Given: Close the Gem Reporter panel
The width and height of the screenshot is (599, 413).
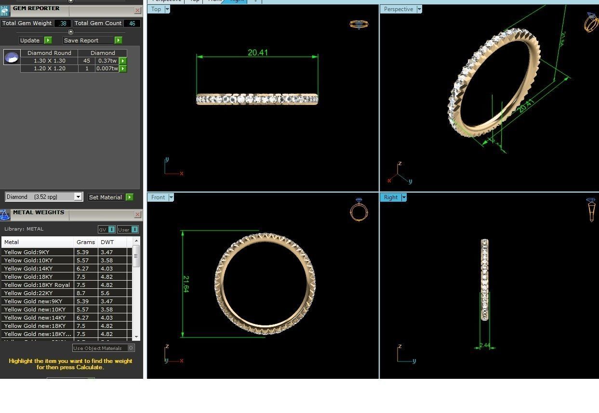Looking at the screenshot, I should (137, 10).
